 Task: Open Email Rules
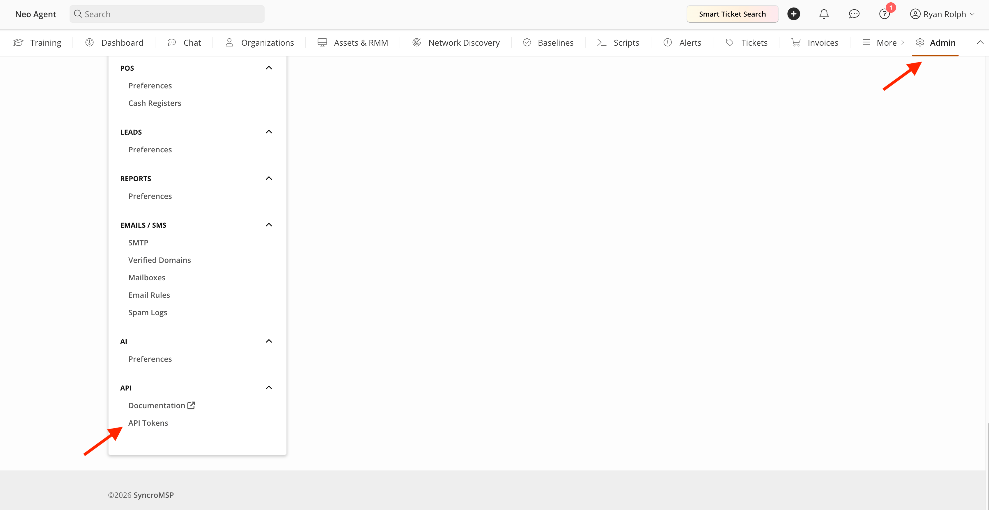[149, 295]
